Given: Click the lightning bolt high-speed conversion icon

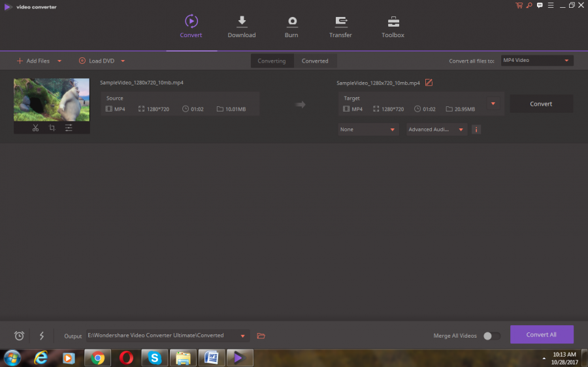Looking at the screenshot, I should pos(42,336).
